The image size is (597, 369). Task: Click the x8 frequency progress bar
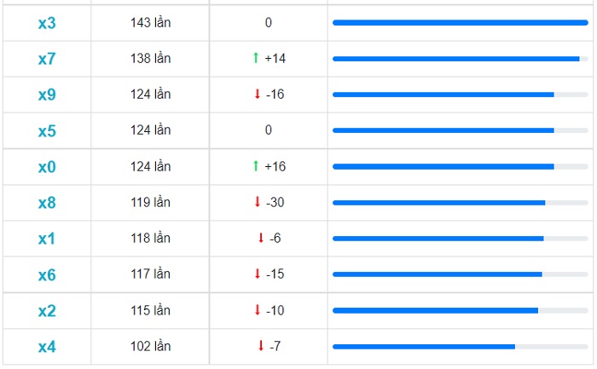438,203
